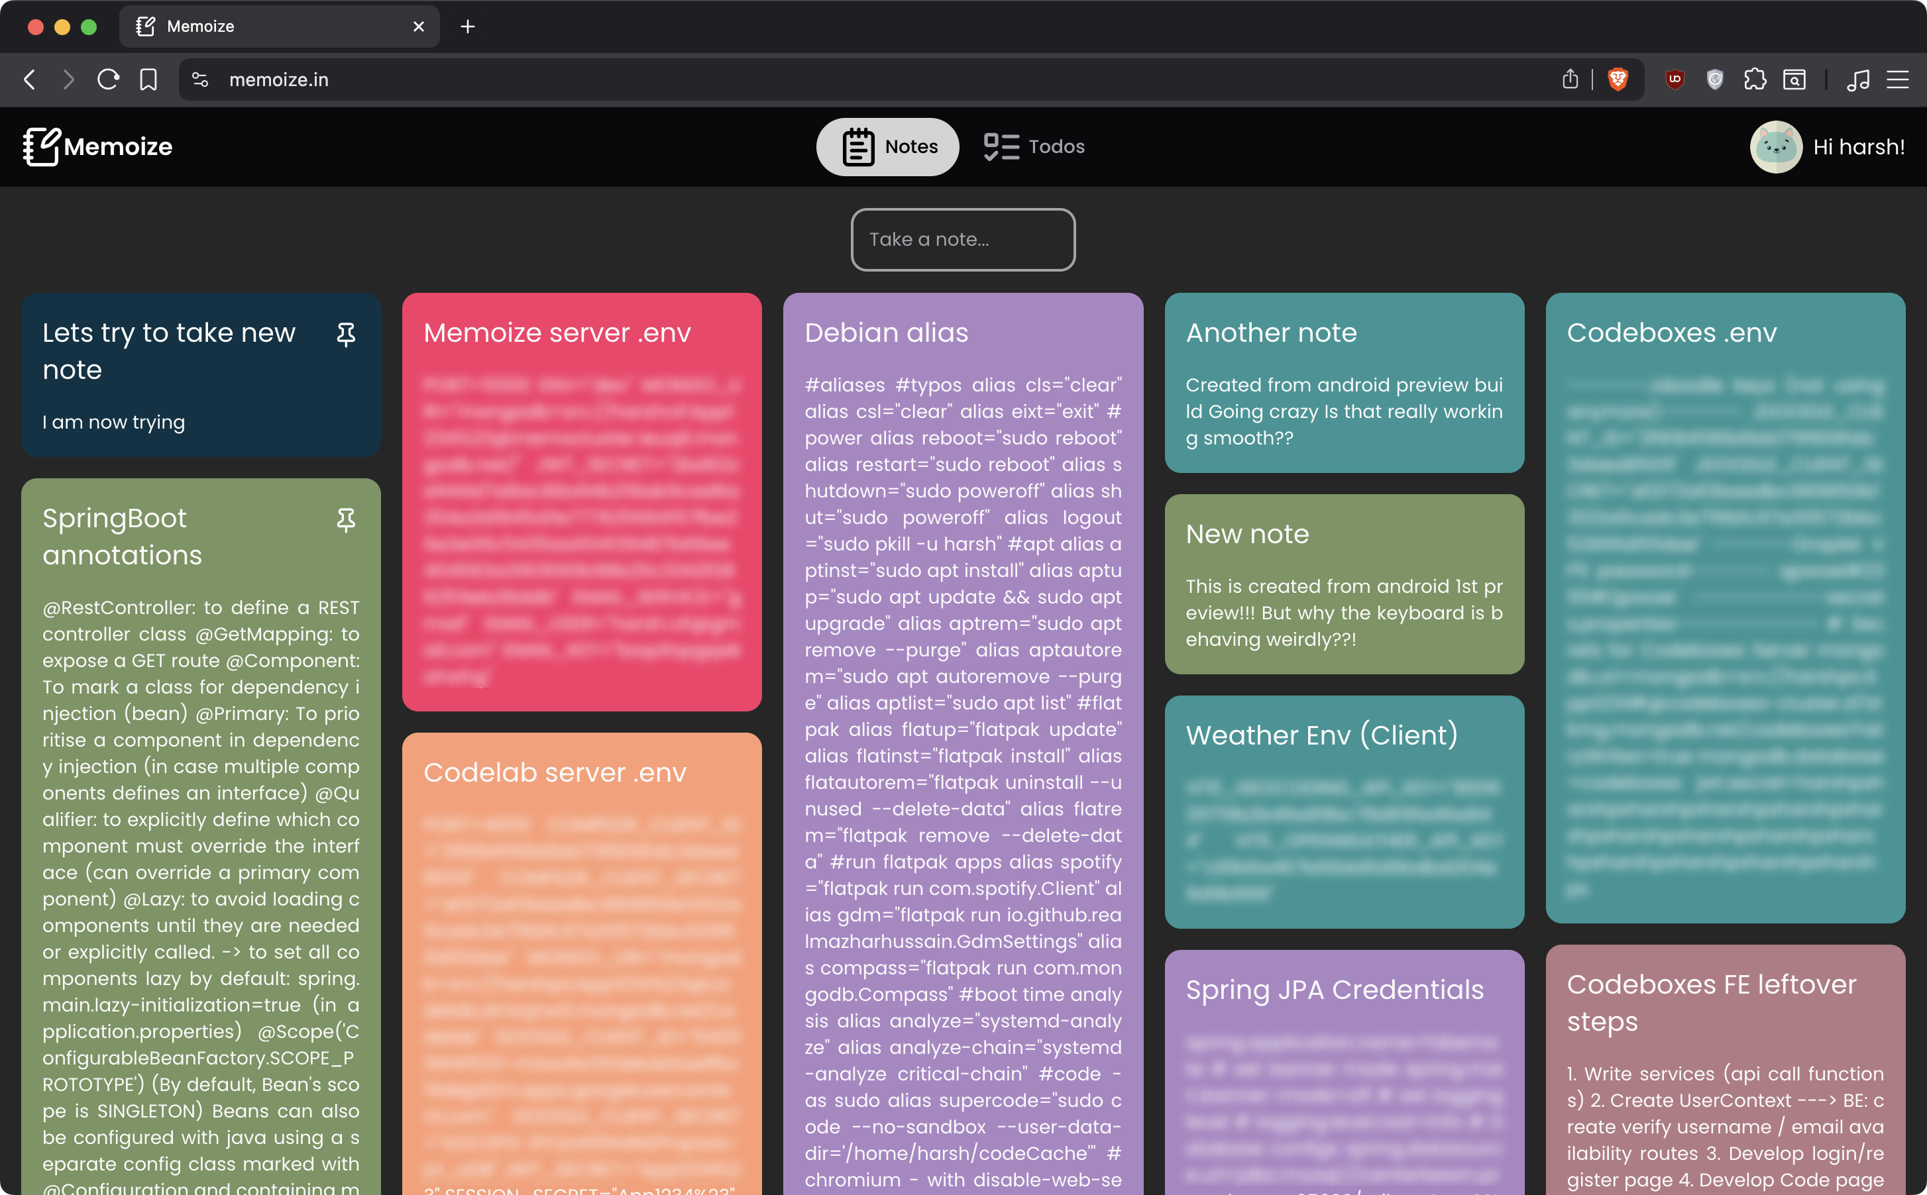The width and height of the screenshot is (1927, 1195).
Task: Select the Notes tab
Action: [887, 147]
